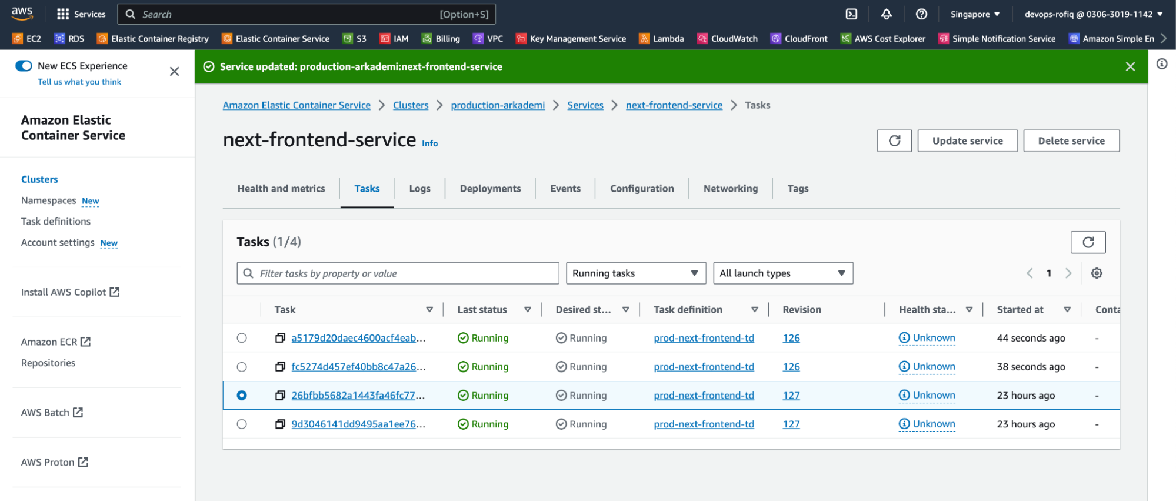
Task: Click the Update service button
Action: (967, 141)
